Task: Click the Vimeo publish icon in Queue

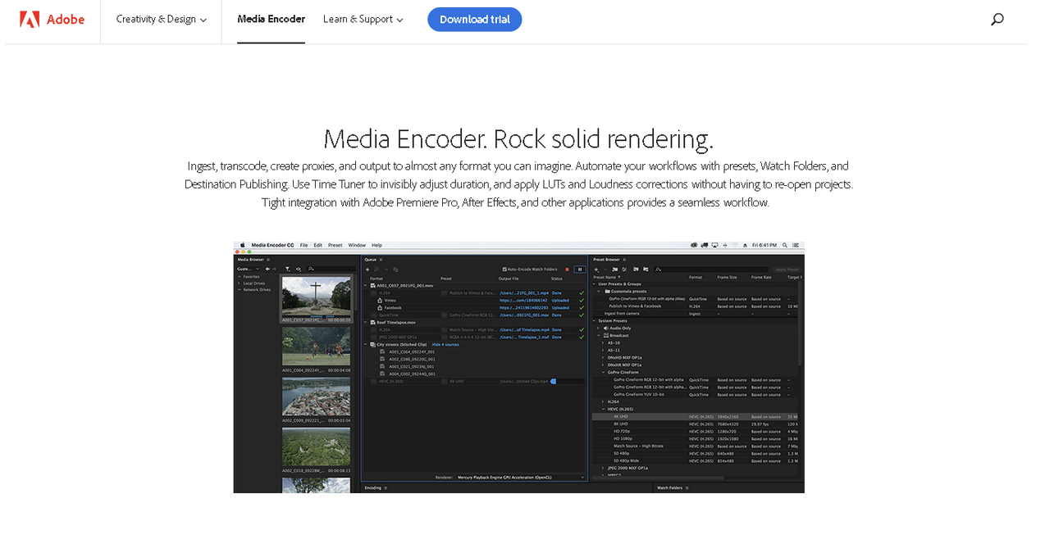Action: pos(380,301)
